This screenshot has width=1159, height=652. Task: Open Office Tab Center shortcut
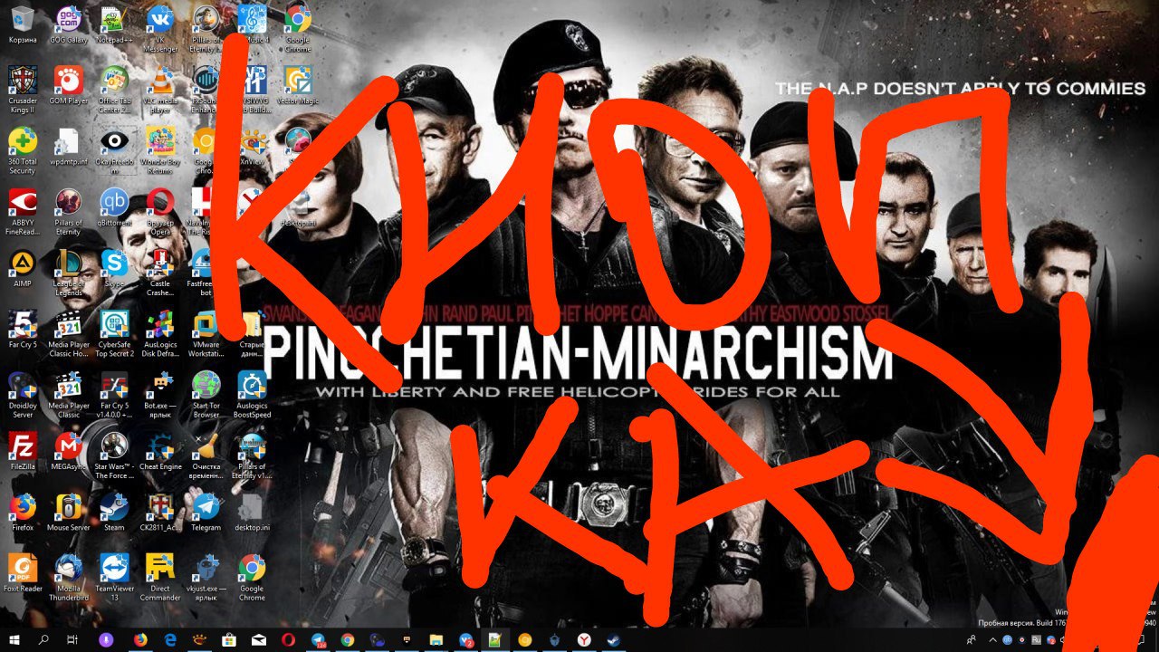tap(114, 89)
